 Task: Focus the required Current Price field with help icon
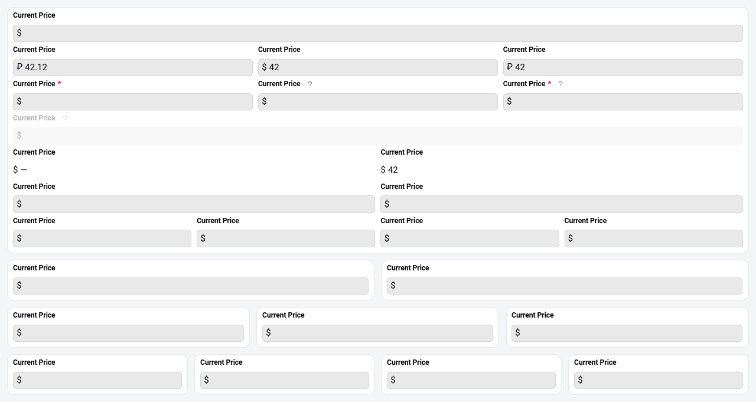(623, 102)
